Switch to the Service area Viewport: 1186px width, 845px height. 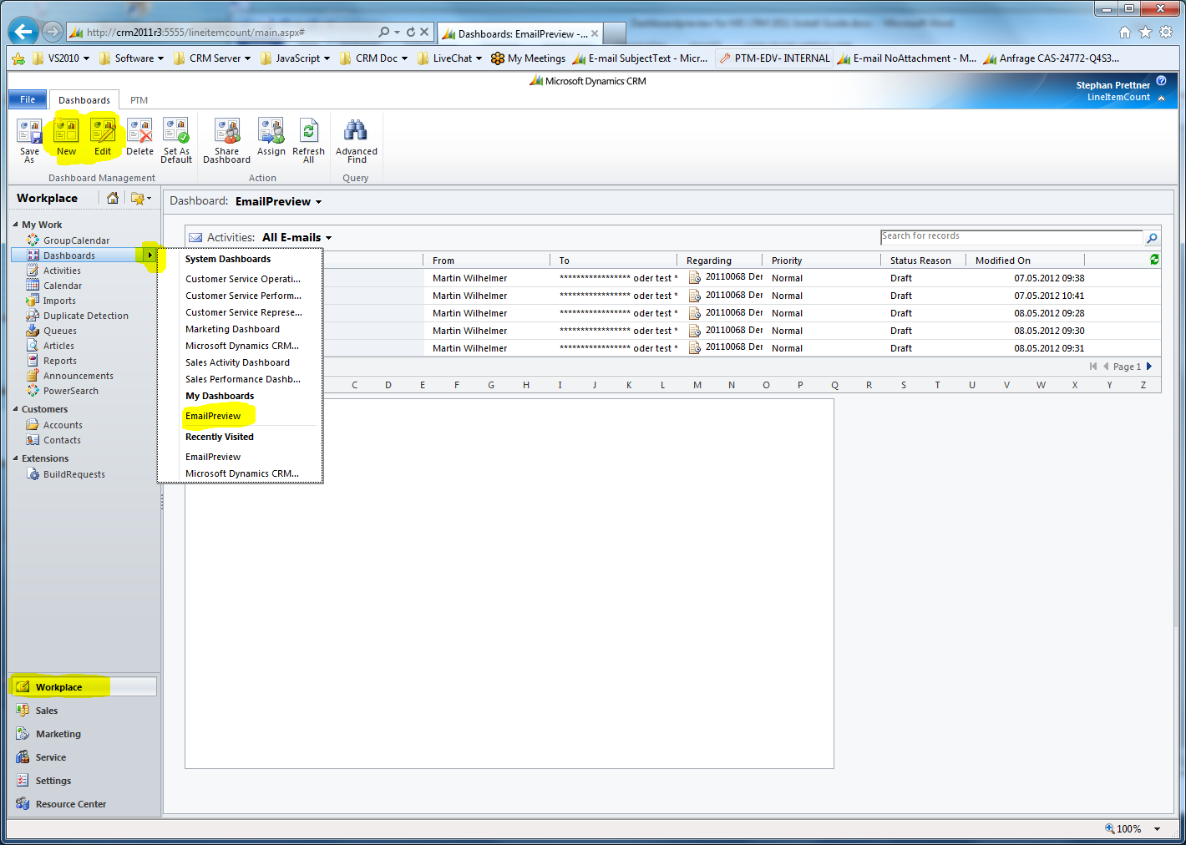click(x=50, y=757)
